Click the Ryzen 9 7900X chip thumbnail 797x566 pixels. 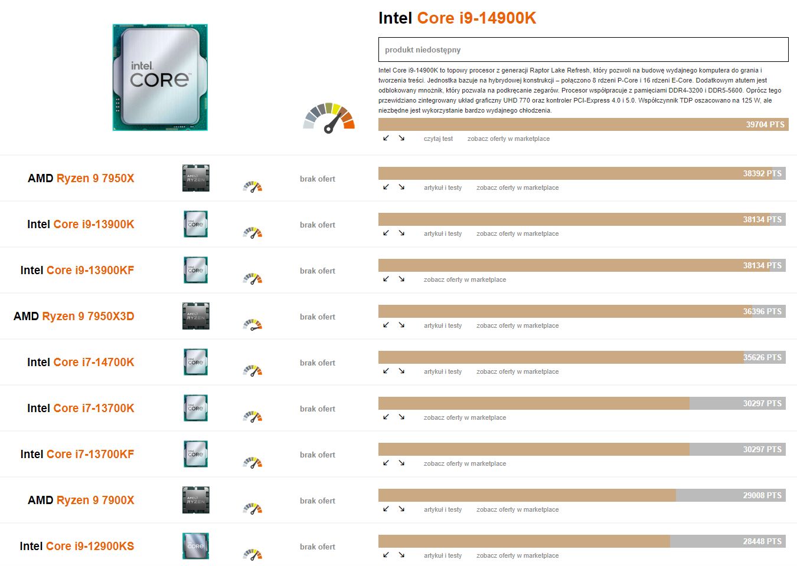click(x=196, y=500)
